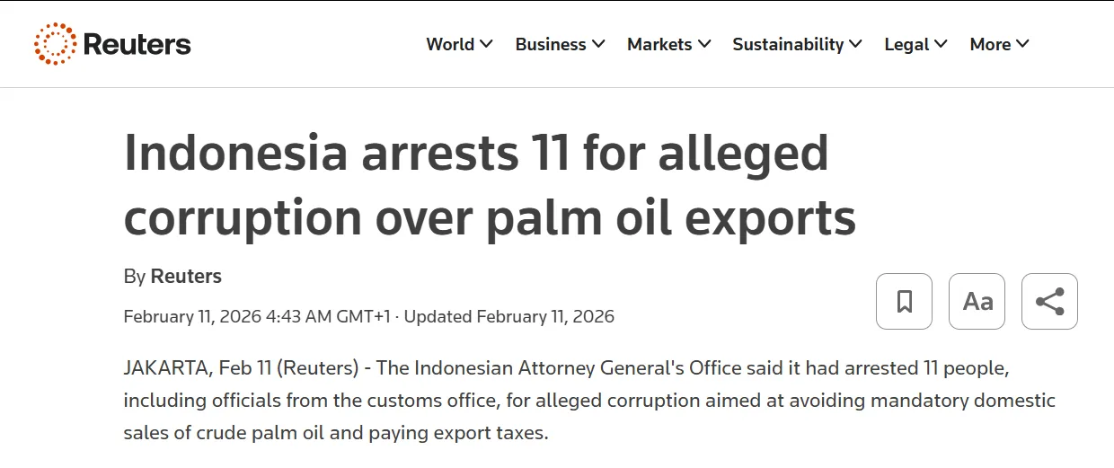Open the Aa text size options
The height and width of the screenshot is (468, 1114).
point(977,301)
